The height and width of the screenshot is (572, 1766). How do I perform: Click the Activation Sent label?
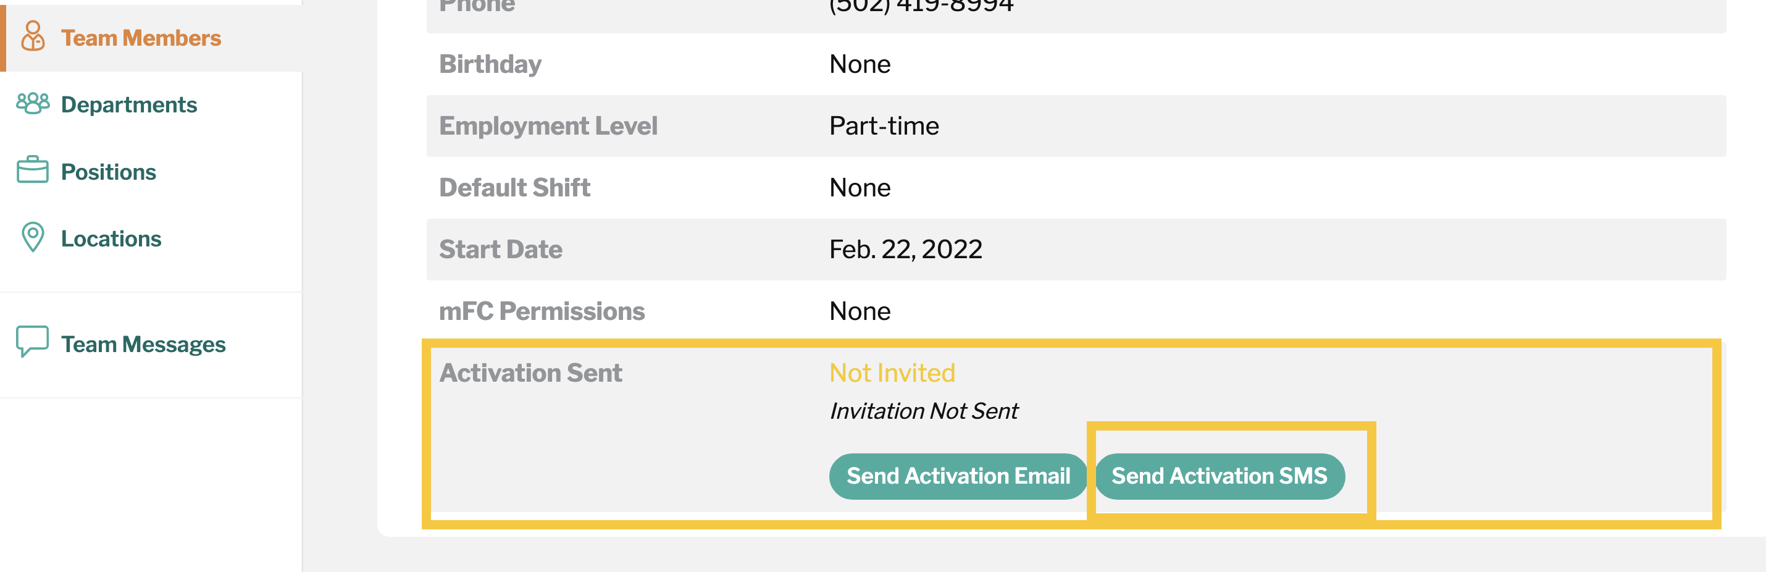pos(530,372)
